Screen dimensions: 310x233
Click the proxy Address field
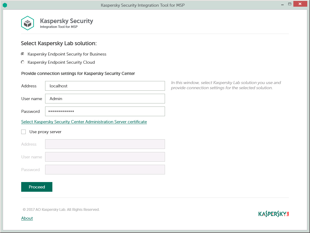click(x=105, y=144)
